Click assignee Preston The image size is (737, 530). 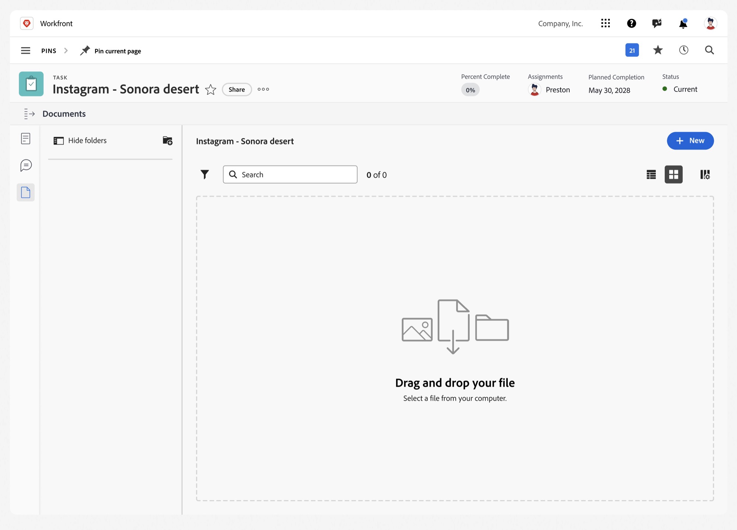click(x=549, y=90)
